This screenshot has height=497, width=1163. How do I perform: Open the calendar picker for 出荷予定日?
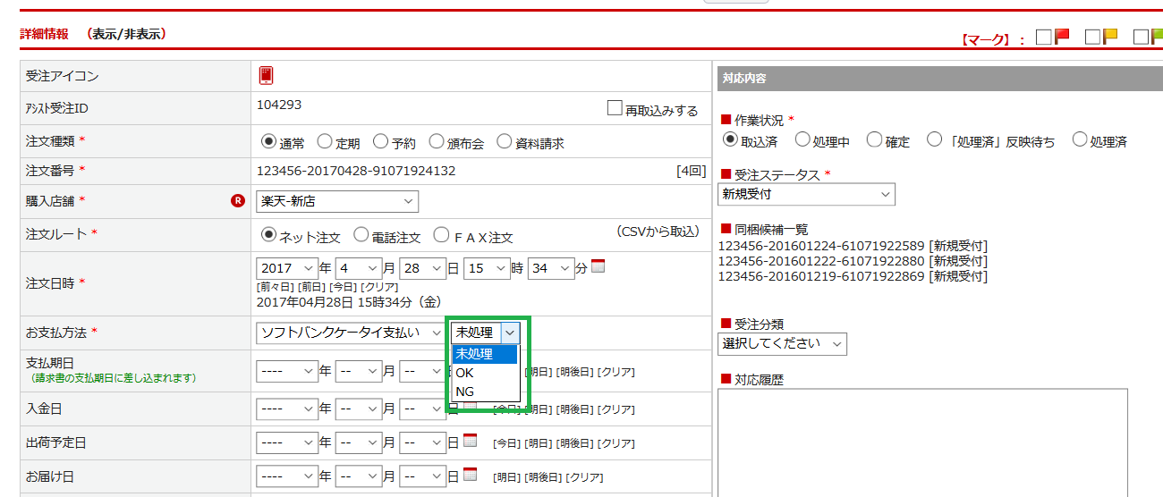pyautogui.click(x=471, y=441)
